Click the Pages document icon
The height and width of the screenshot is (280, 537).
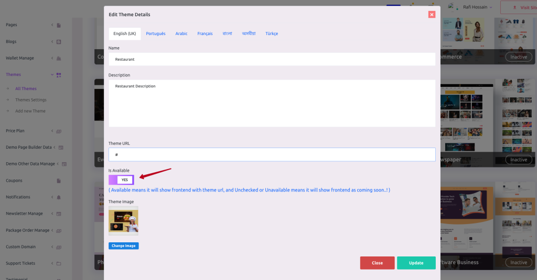pos(59,25)
